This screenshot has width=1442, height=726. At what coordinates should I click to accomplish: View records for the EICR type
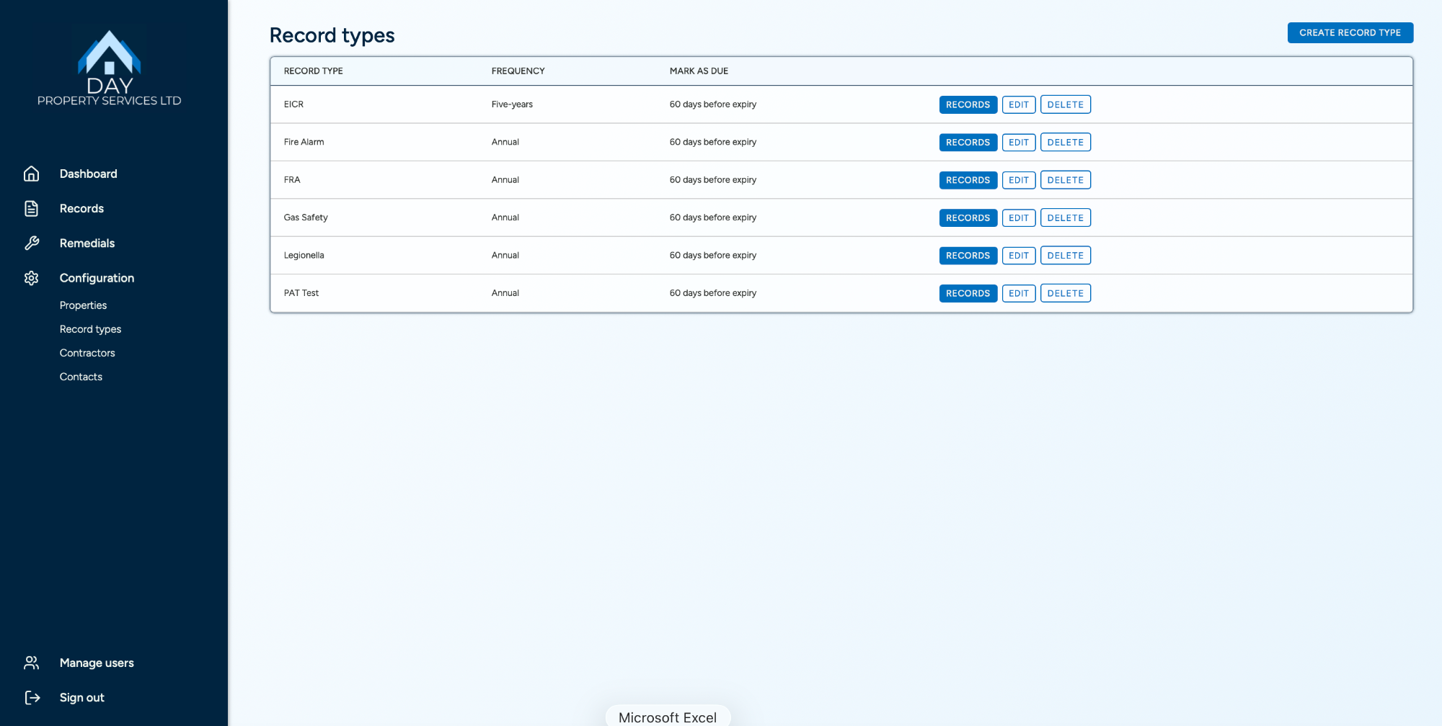(968, 104)
